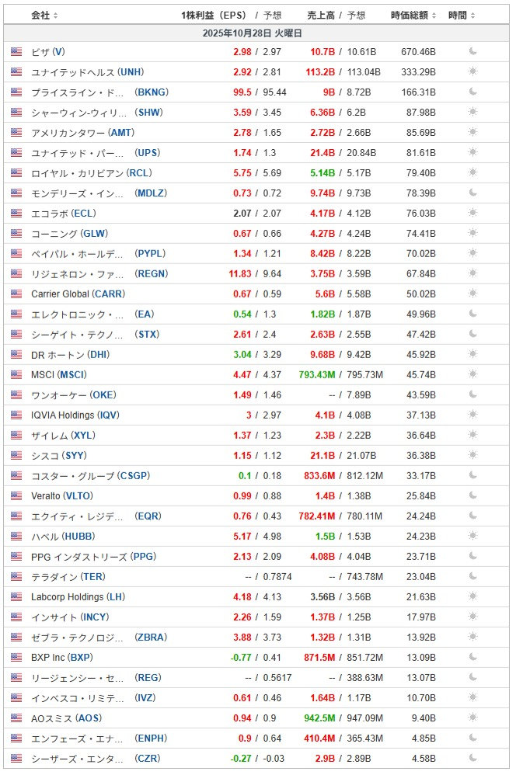This screenshot has width=516, height=775.
Task: Click the sun icon for Zebra (ZBRA)
Action: pyautogui.click(x=472, y=638)
